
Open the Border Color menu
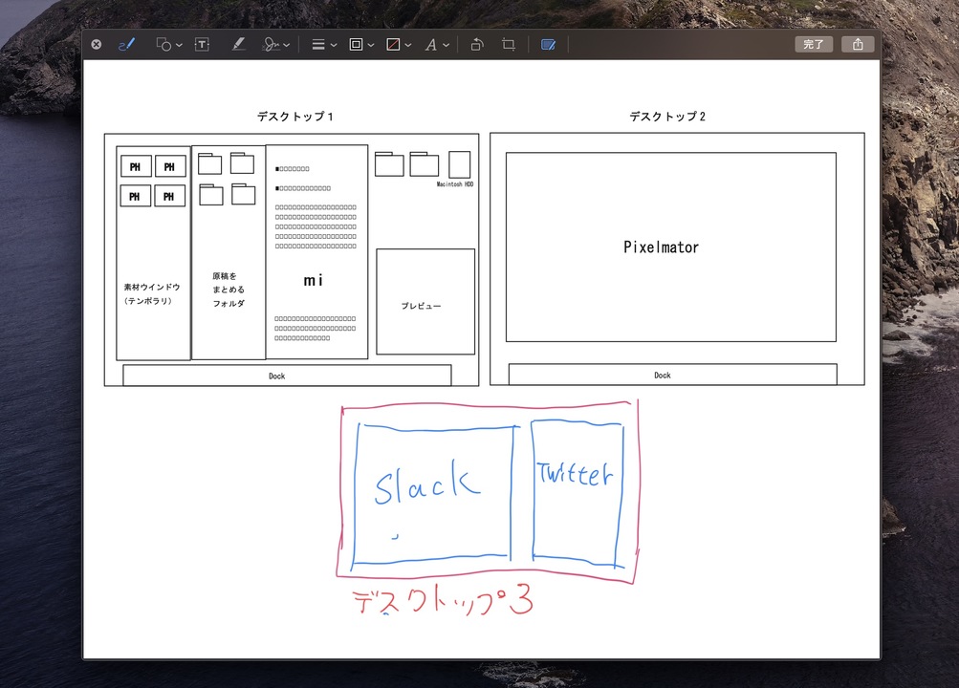pos(361,45)
